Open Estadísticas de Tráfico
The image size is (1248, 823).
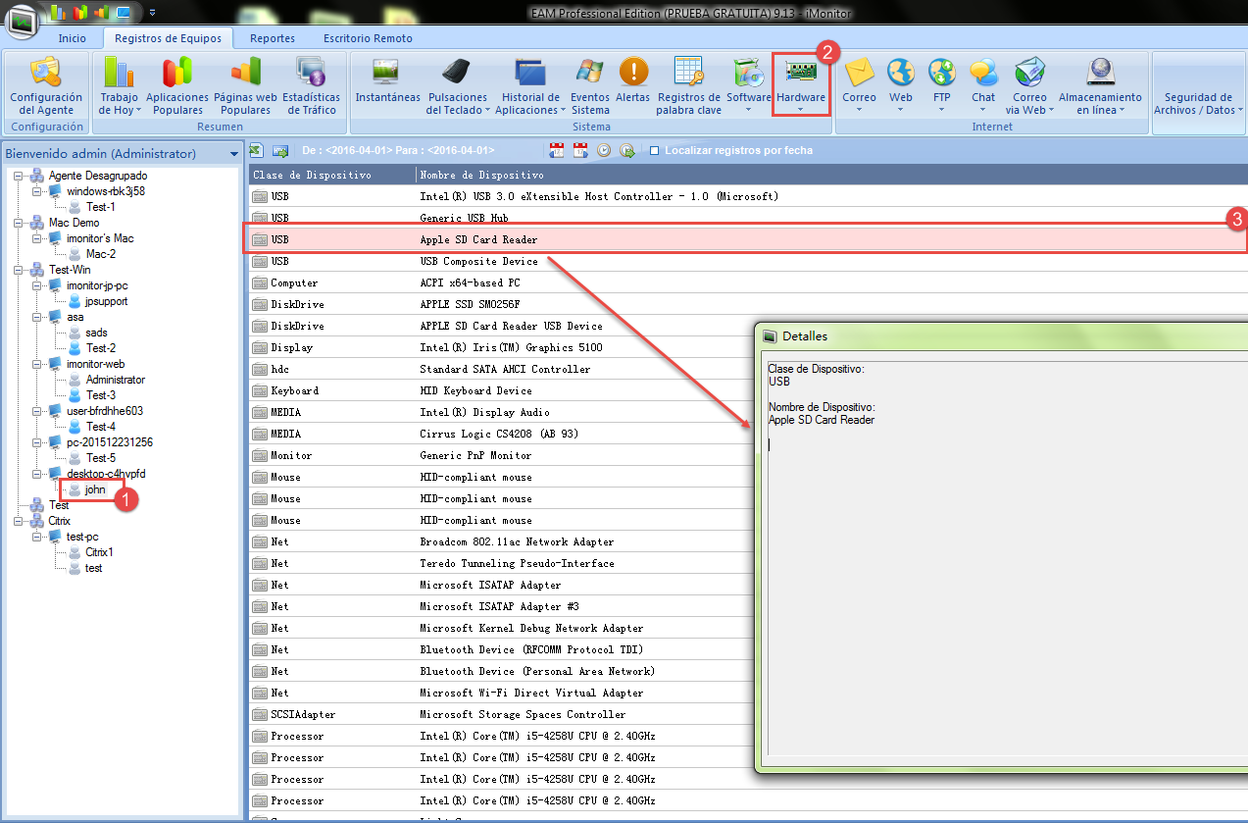point(312,86)
